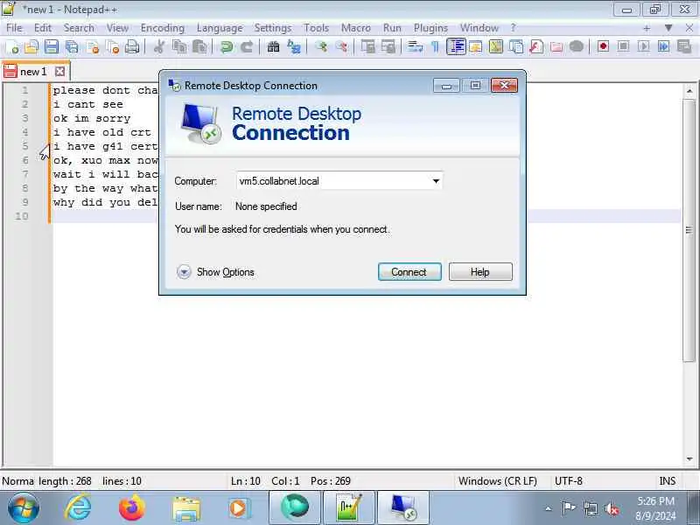Select the 'new 1' document tab
Screen dimensions: 700x525
pos(33,72)
